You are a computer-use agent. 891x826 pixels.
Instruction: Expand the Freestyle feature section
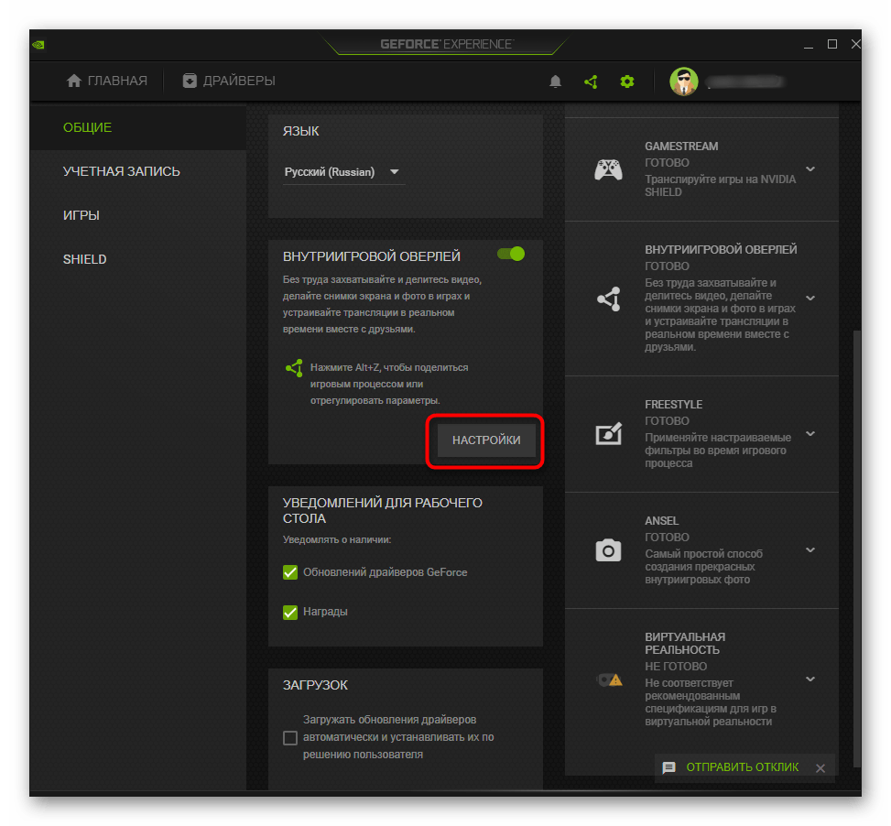[810, 434]
